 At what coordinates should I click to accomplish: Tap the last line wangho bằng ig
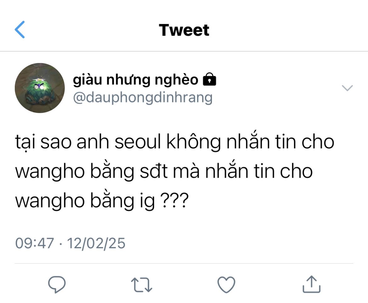(102, 201)
